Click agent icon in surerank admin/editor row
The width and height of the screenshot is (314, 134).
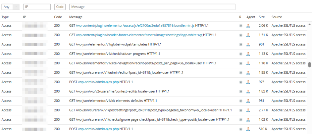pos(248,73)
